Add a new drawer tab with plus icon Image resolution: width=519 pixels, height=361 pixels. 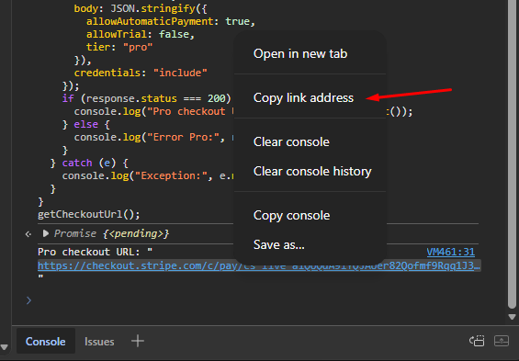(x=138, y=341)
